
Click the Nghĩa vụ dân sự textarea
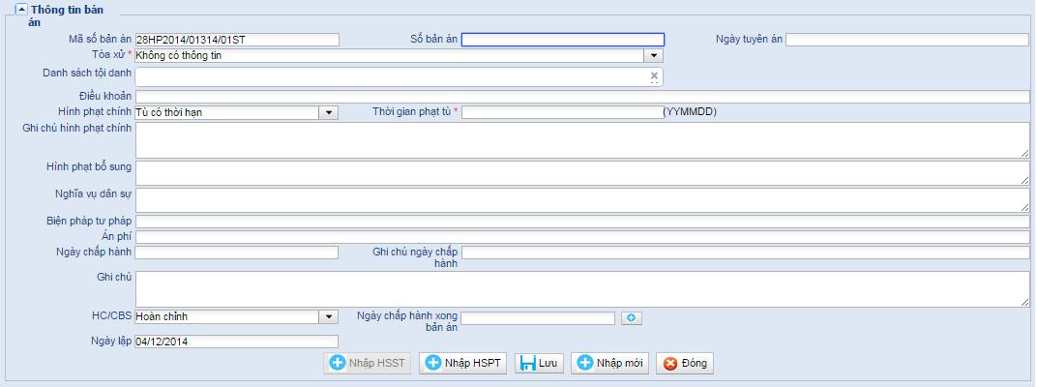point(582,199)
